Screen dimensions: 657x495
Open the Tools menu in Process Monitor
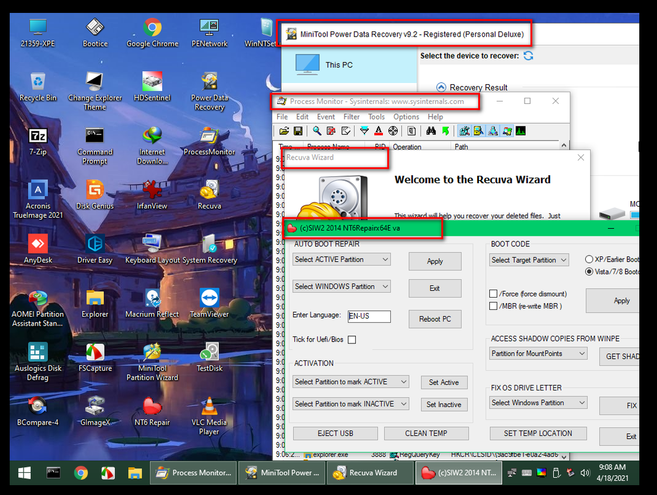point(376,117)
